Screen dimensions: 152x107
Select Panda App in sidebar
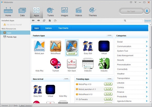[x=15, y=37]
